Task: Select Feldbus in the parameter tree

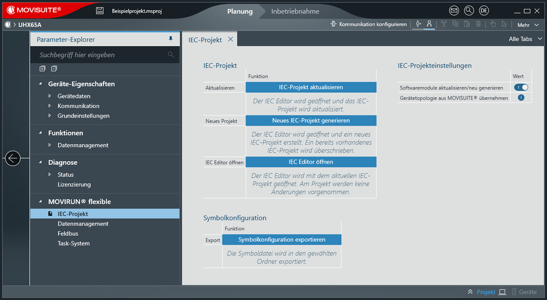Action: (x=68, y=233)
